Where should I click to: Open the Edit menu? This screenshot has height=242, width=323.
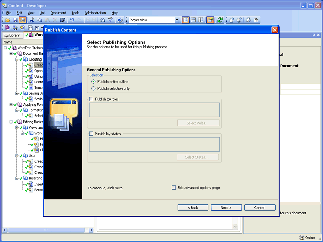[x=19, y=13]
